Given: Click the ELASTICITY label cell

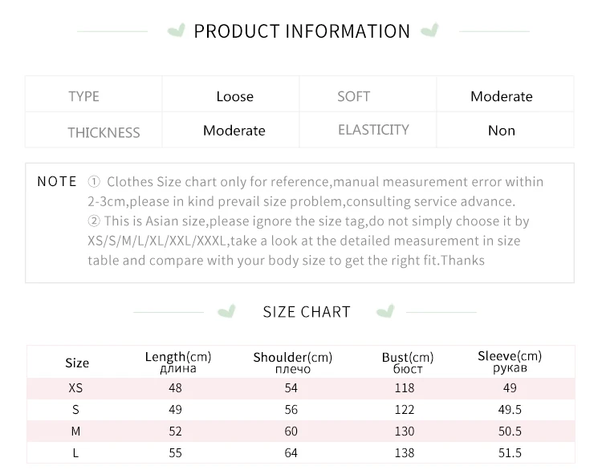Looking at the screenshot, I should pyautogui.click(x=373, y=130).
